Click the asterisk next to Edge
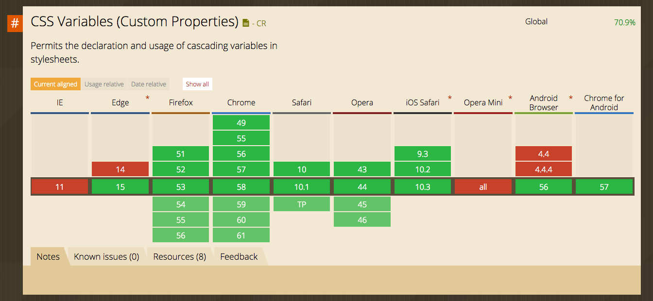The height and width of the screenshot is (301, 653). pos(147,98)
